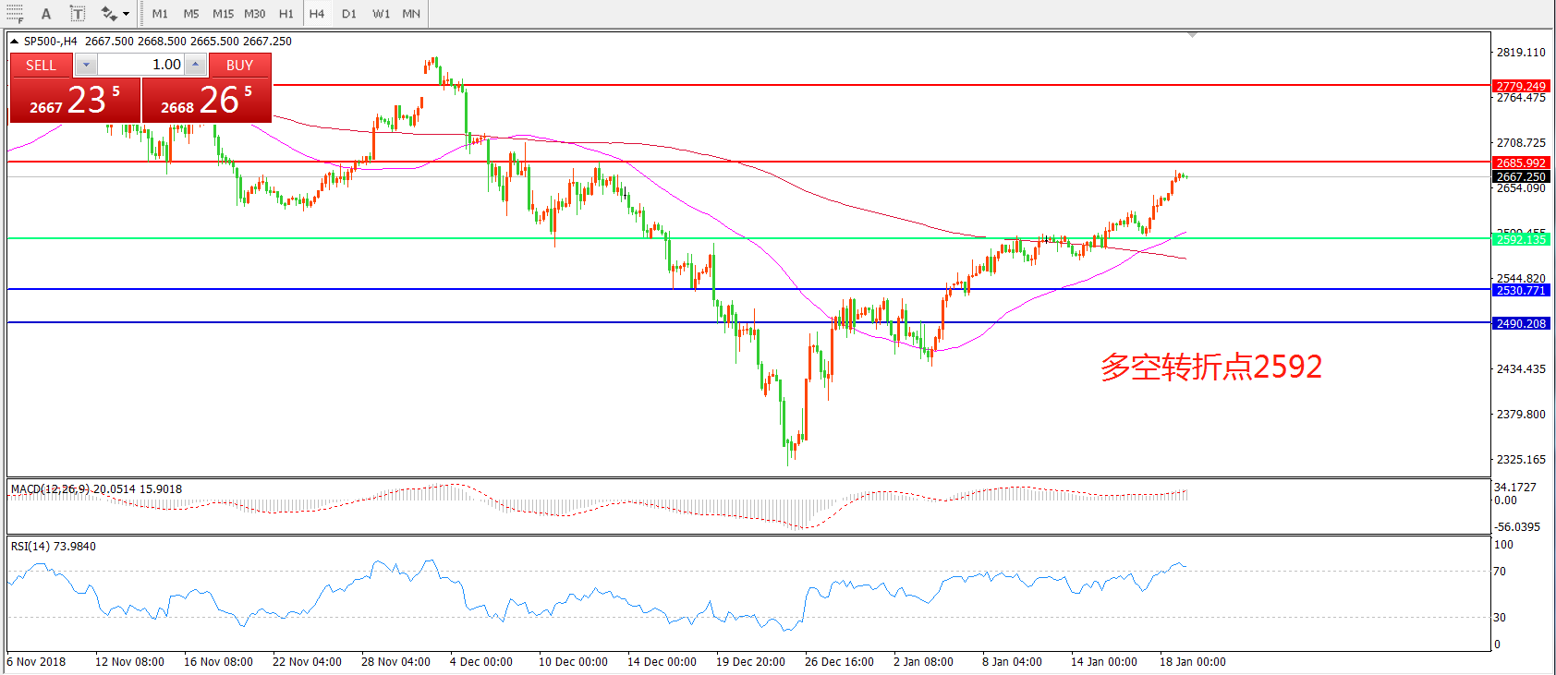Viewport: 1556px width, 675px height.
Task: Click the chart shift marker triangle
Action: [1192, 35]
